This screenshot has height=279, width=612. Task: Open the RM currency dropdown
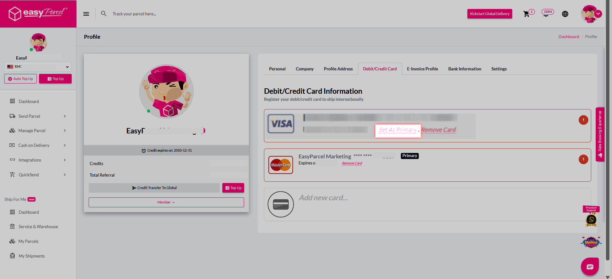click(38, 67)
